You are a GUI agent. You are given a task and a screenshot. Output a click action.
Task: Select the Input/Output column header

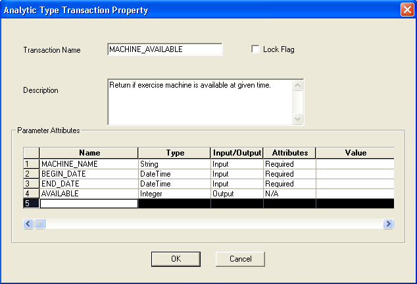[x=237, y=153]
